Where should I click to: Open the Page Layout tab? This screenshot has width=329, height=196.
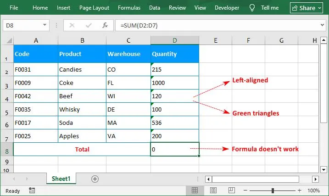(94, 8)
